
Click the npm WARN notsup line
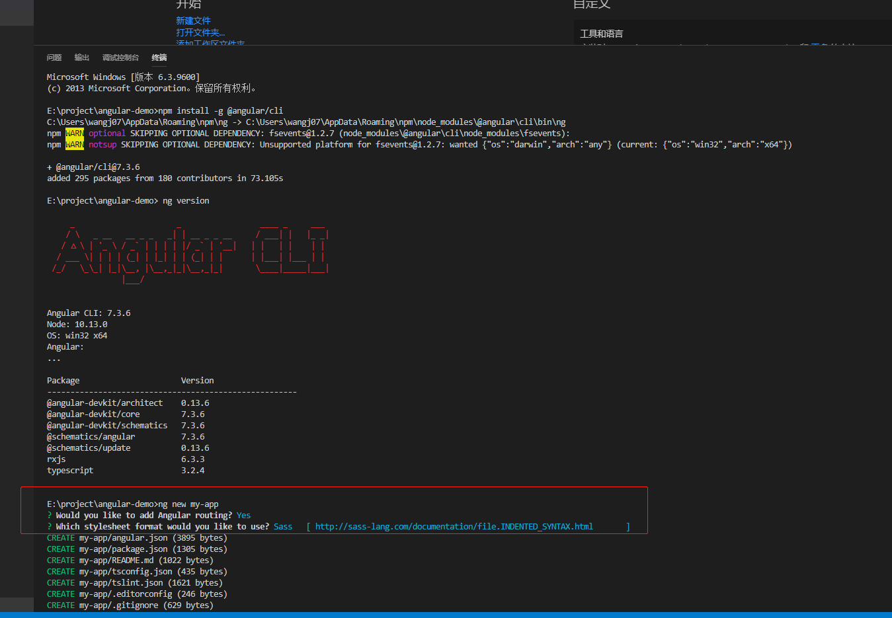coord(419,145)
